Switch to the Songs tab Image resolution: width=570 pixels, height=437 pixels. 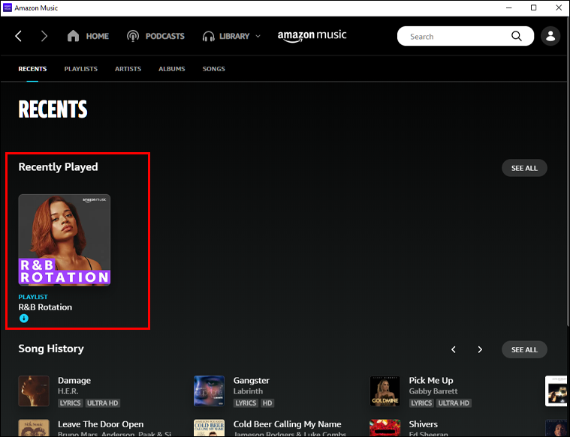(214, 69)
